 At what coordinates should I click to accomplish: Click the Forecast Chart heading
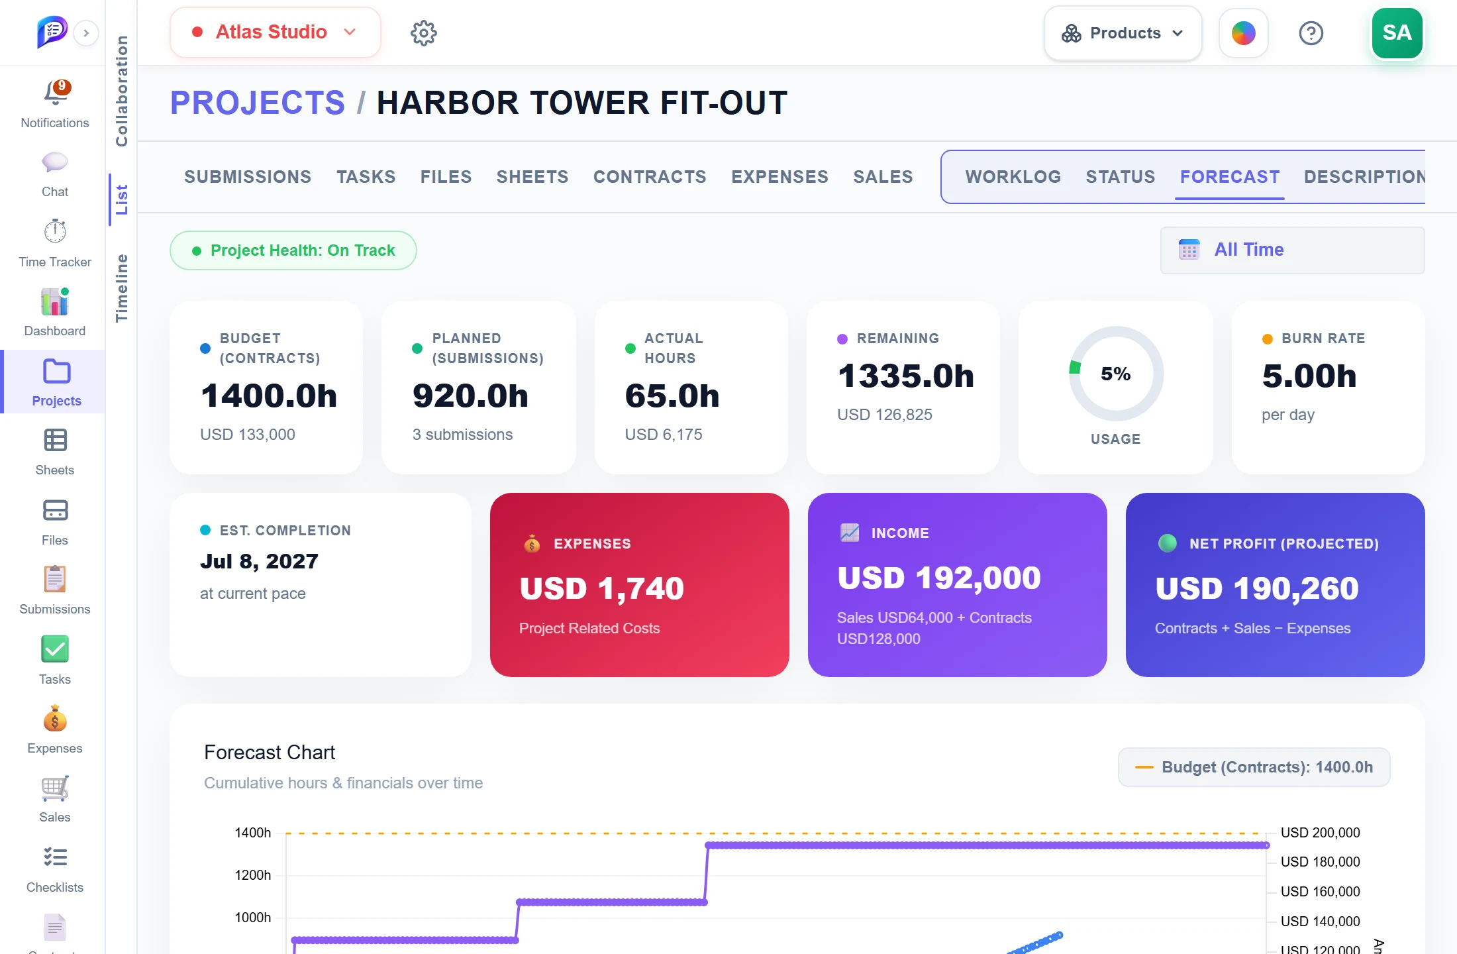click(x=270, y=753)
